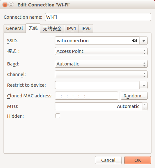Select the 无线 tab
The height and width of the screenshot is (168, 155).
point(33,28)
